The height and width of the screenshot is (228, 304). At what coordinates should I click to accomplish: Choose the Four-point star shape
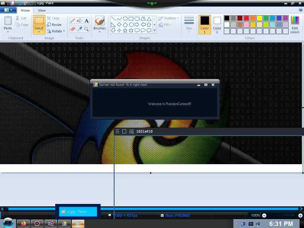(119, 31)
